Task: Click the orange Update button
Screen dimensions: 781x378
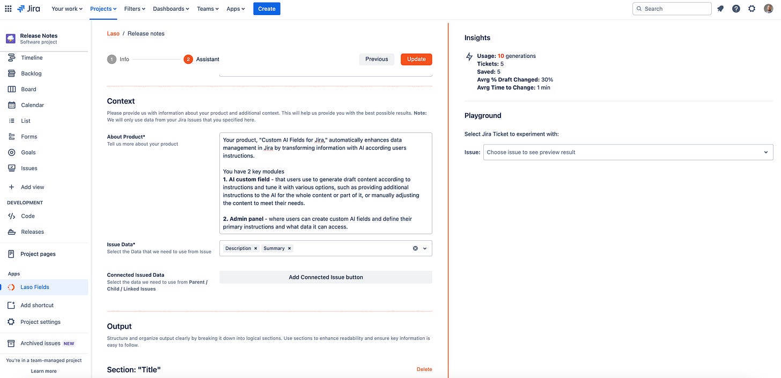Action: [x=416, y=60]
